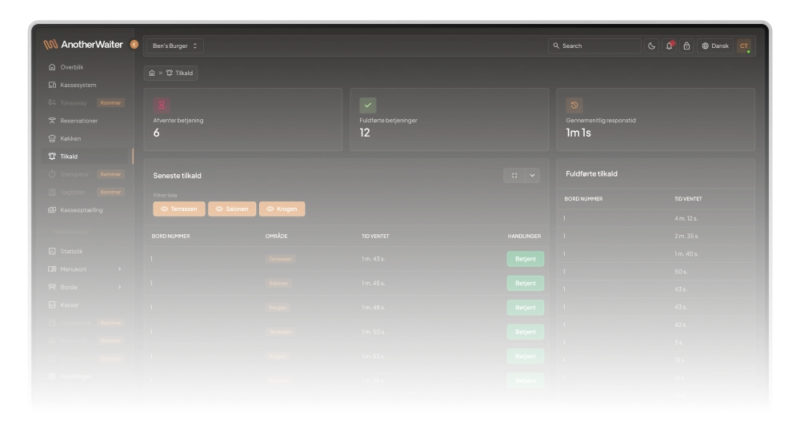Open Overblik in the sidebar
This screenshot has height=426, width=800.
tap(85, 67)
